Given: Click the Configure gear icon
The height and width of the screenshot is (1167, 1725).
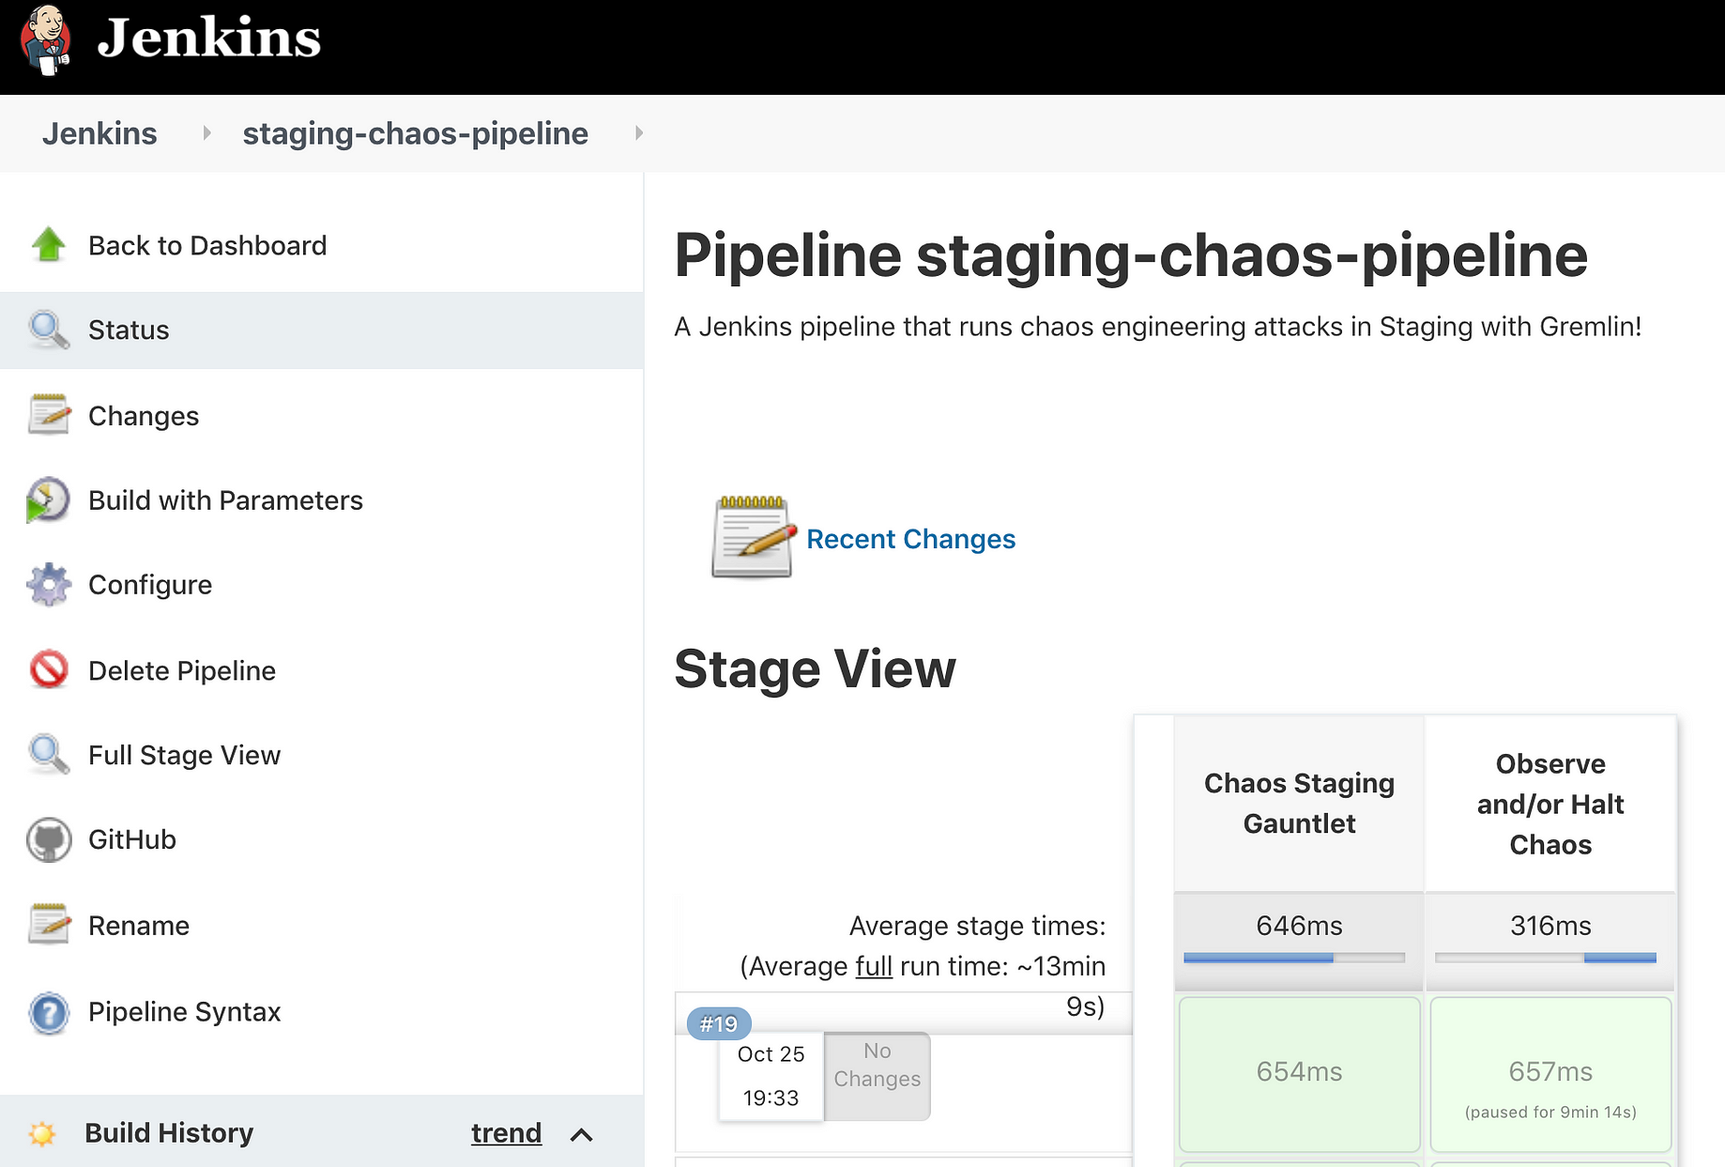Looking at the screenshot, I should (x=49, y=585).
